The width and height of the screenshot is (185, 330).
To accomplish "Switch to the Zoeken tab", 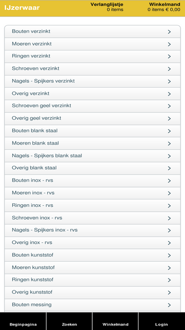I will 69,321.
